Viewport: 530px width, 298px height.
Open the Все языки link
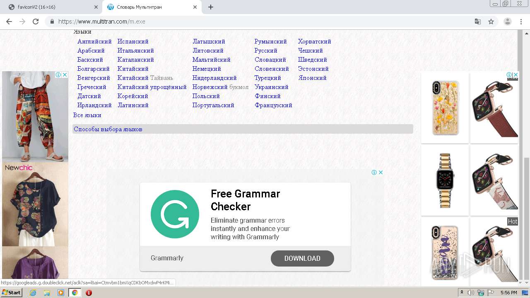pos(87,115)
